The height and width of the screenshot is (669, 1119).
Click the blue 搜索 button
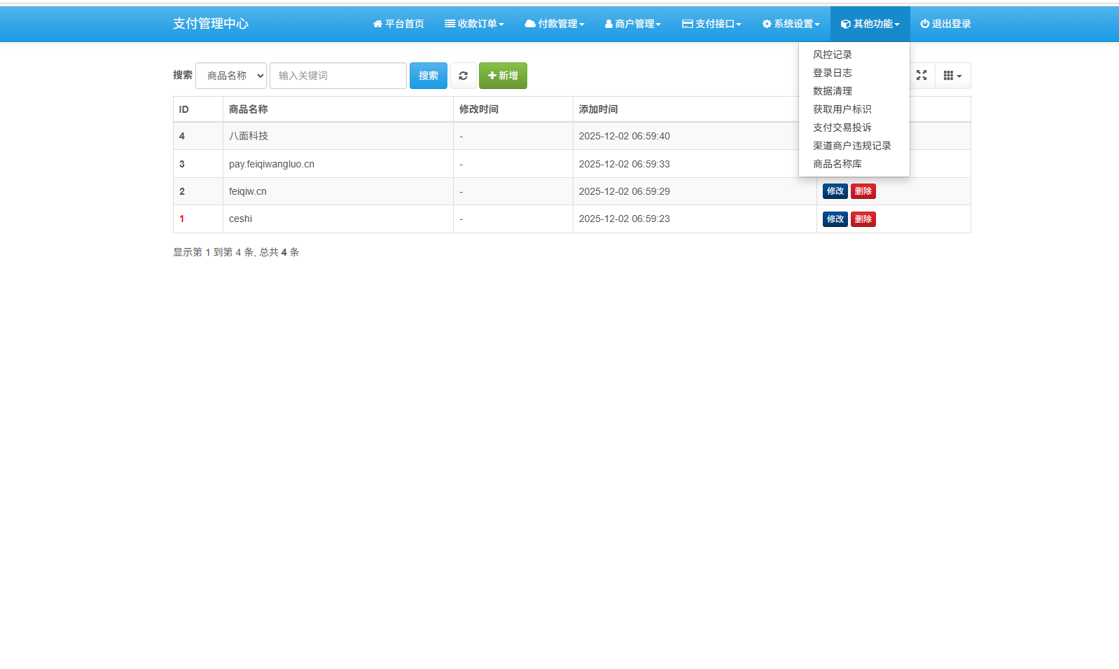[x=429, y=76]
